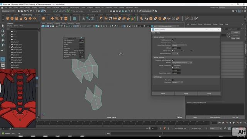Click the UV editor grid icon in the shelf
This screenshot has height=139, width=247.
pyautogui.click(x=74, y=19)
